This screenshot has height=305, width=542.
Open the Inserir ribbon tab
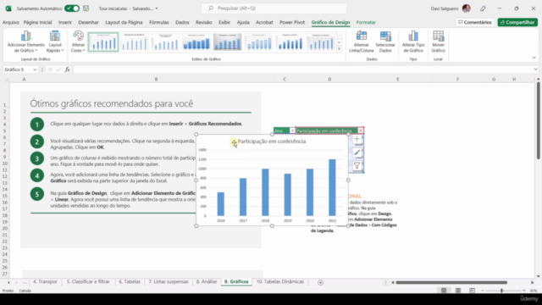(65, 22)
